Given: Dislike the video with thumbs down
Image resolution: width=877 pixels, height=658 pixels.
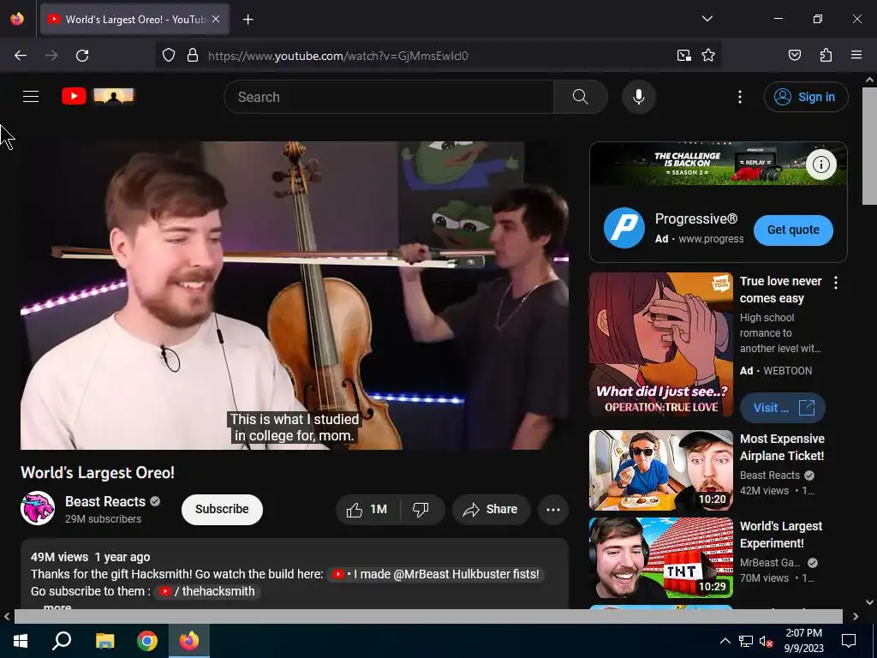Looking at the screenshot, I should (x=421, y=509).
